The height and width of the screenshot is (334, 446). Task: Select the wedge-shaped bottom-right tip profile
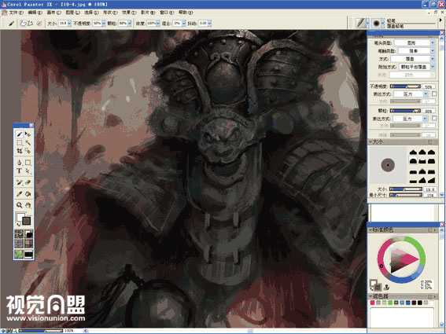[x=431, y=180]
